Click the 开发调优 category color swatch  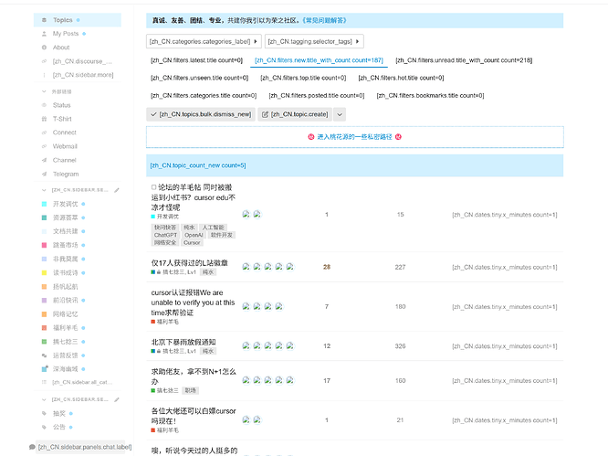(44, 204)
